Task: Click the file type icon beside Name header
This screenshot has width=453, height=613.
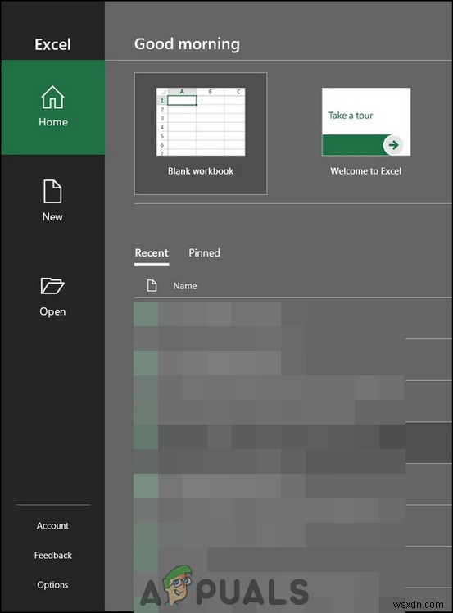Action: pyautogui.click(x=152, y=286)
